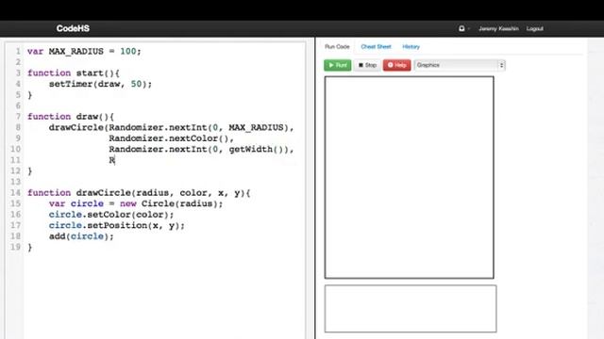The width and height of the screenshot is (604, 339).
Task: Click line number 13 in the gutter
Action: click(15, 182)
